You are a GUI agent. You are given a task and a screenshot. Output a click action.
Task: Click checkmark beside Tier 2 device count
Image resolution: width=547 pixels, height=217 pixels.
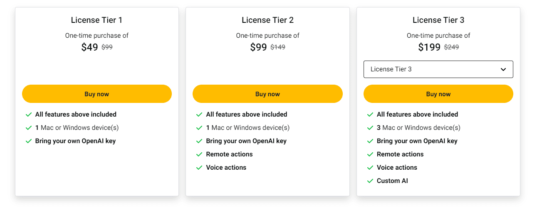pyautogui.click(x=199, y=128)
